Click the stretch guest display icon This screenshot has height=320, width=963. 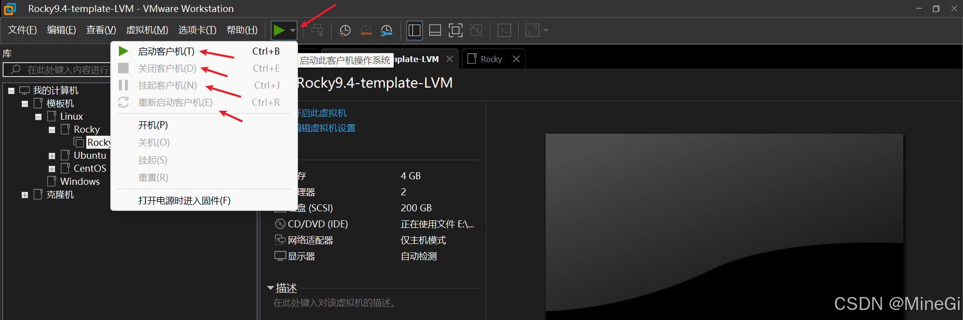coord(532,31)
